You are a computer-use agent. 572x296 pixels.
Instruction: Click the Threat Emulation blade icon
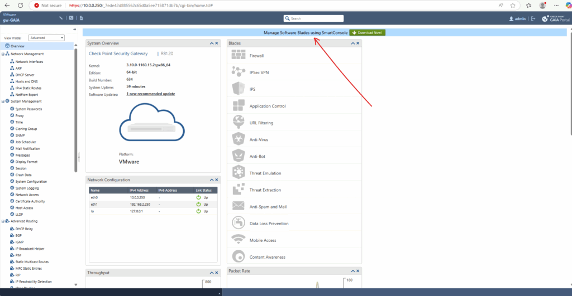pyautogui.click(x=238, y=172)
